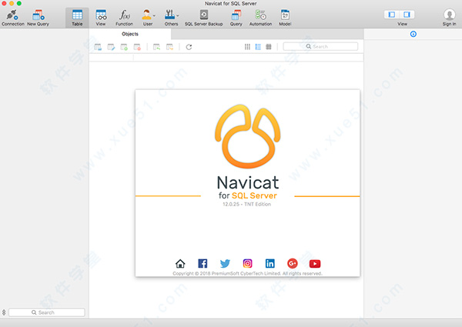Open the Instagram link icon

coord(247,263)
